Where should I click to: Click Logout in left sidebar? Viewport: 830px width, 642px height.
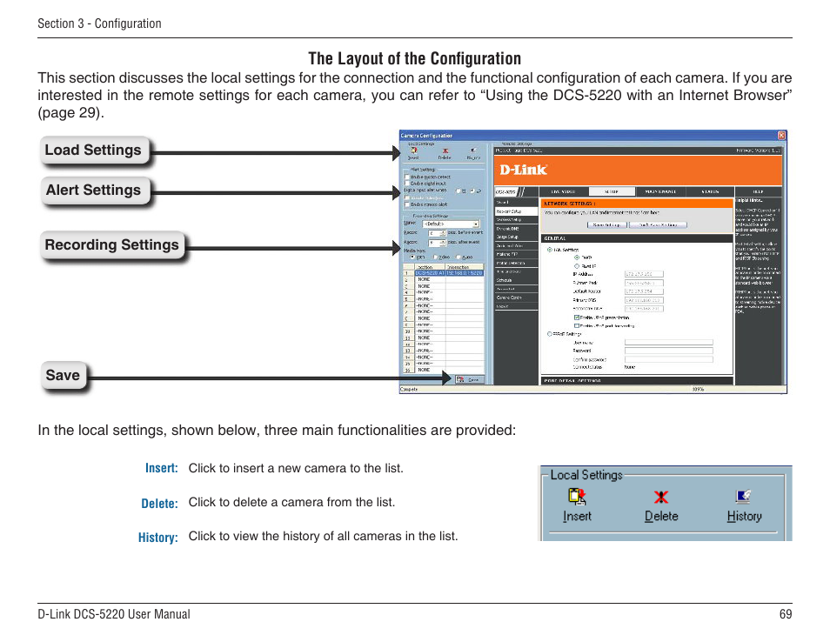coord(516,306)
